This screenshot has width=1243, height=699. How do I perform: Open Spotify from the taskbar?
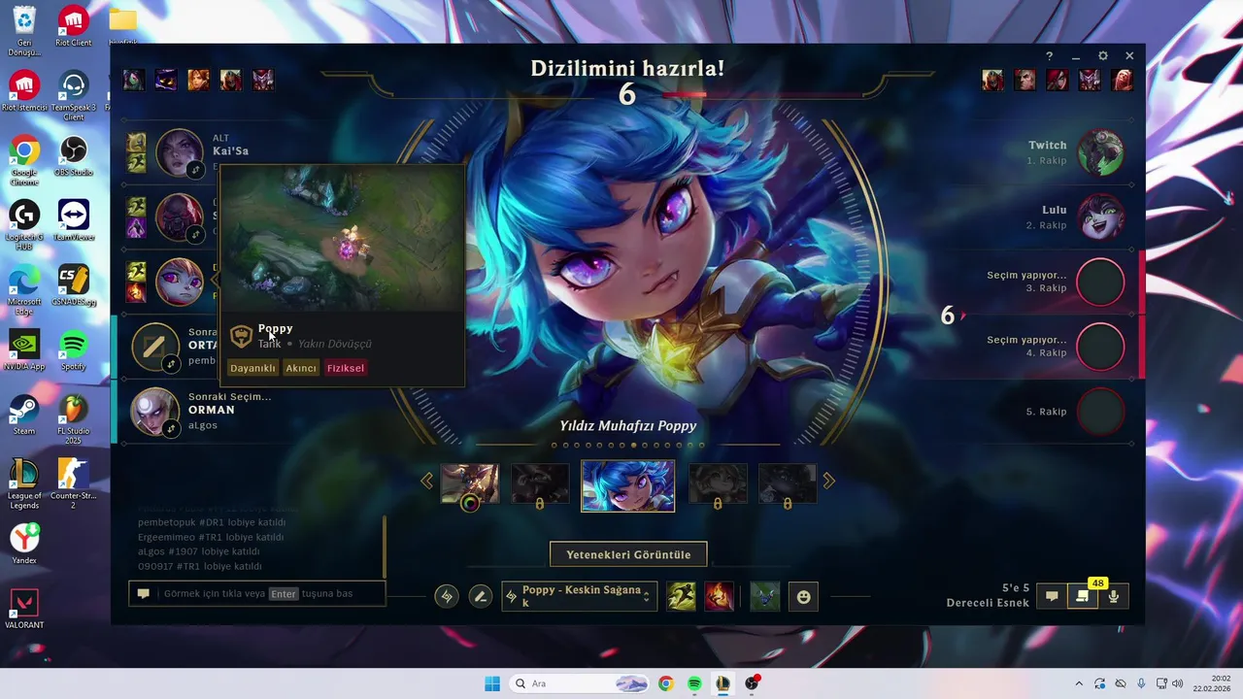[x=694, y=683]
